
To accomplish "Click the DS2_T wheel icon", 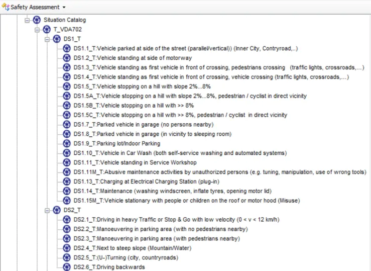I will 57,210.
